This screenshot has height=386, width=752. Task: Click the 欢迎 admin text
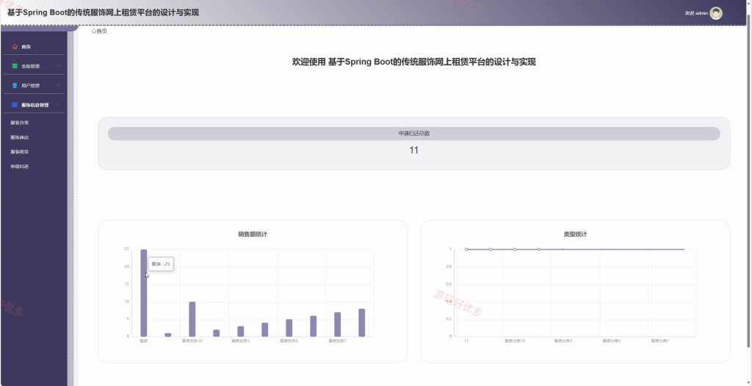pyautogui.click(x=696, y=13)
